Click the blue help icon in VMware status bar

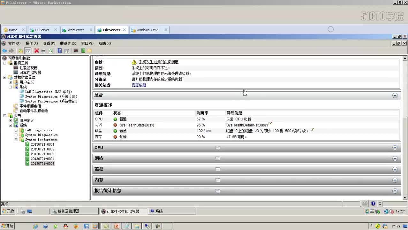pyautogui.click(x=373, y=203)
